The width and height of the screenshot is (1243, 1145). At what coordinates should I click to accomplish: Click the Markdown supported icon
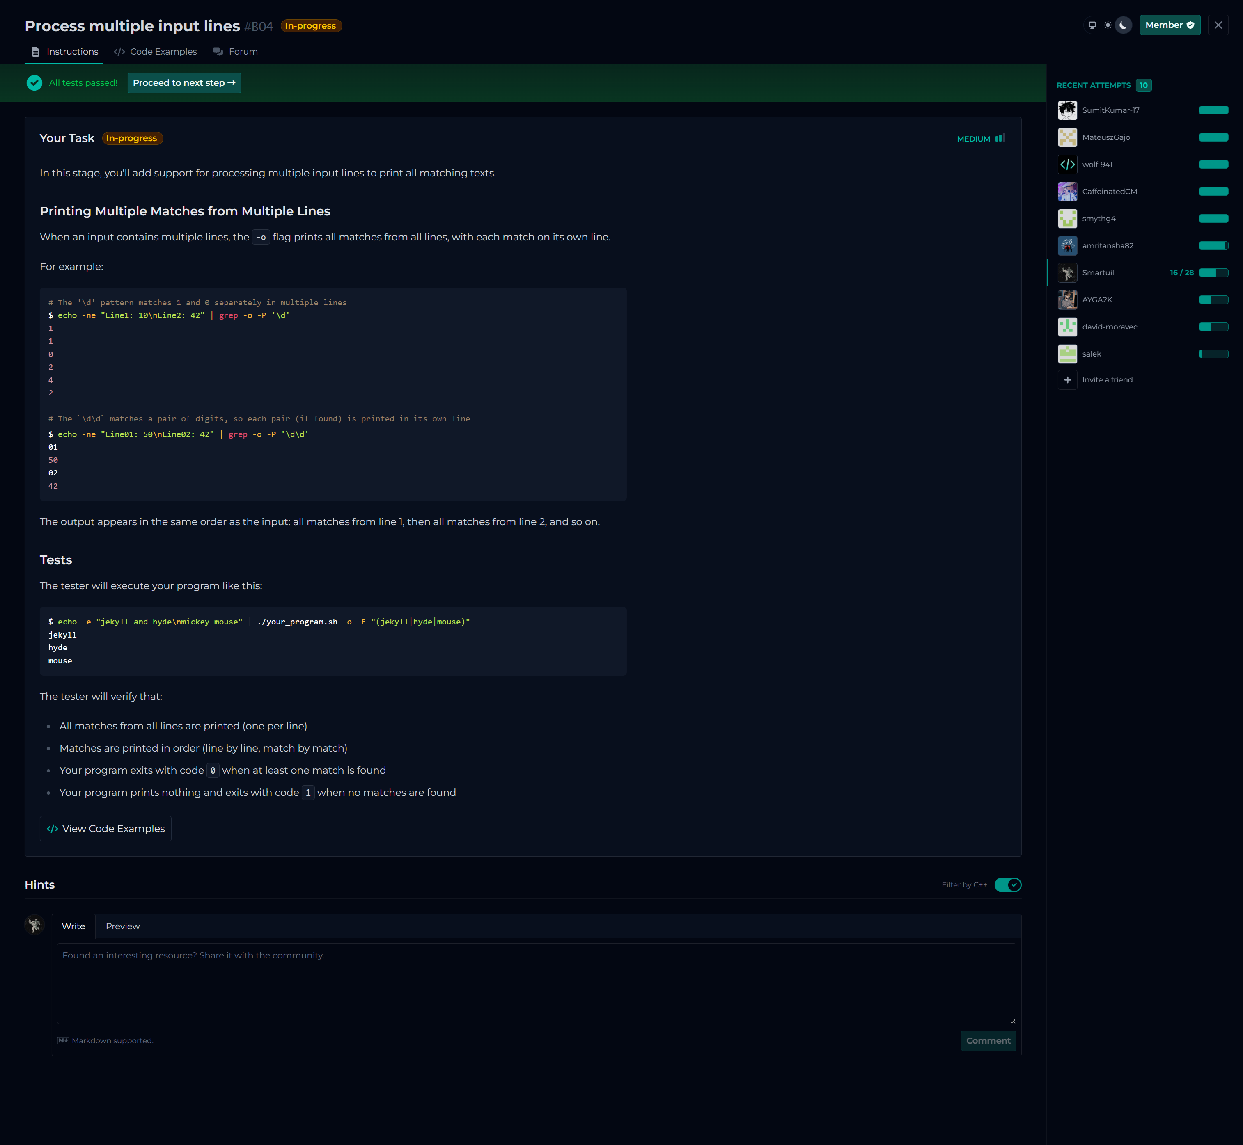(63, 1040)
